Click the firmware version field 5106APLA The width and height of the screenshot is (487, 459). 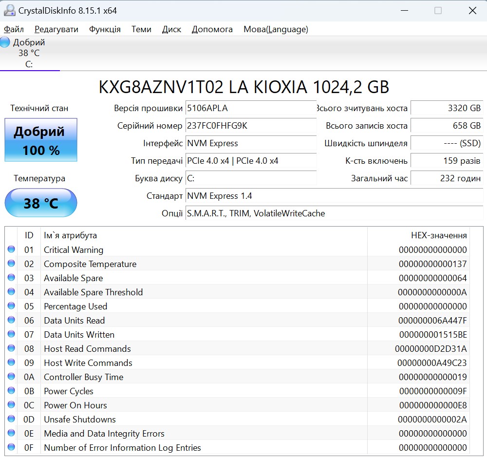click(x=251, y=108)
